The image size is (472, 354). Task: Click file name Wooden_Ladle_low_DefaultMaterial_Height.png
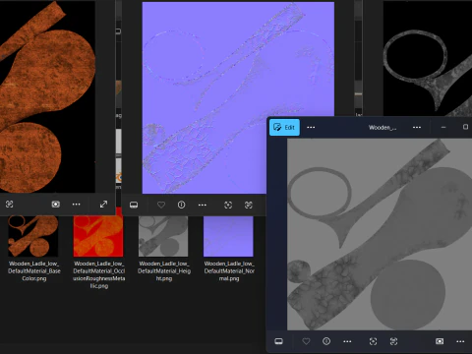pos(164,271)
